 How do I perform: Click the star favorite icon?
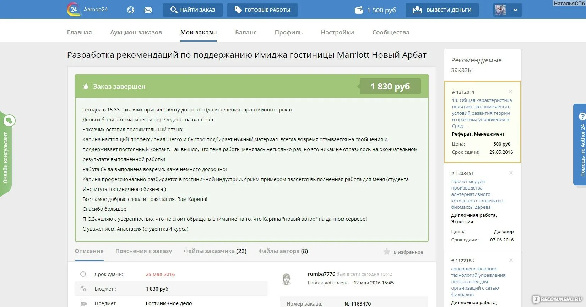pyautogui.click(x=387, y=252)
